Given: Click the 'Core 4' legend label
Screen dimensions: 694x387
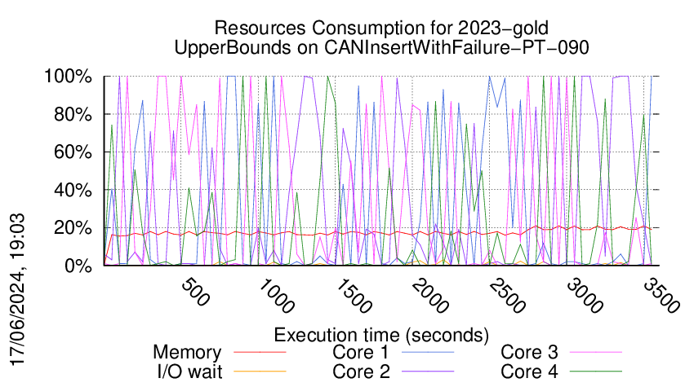Looking at the screenshot, I should pyautogui.click(x=529, y=372).
